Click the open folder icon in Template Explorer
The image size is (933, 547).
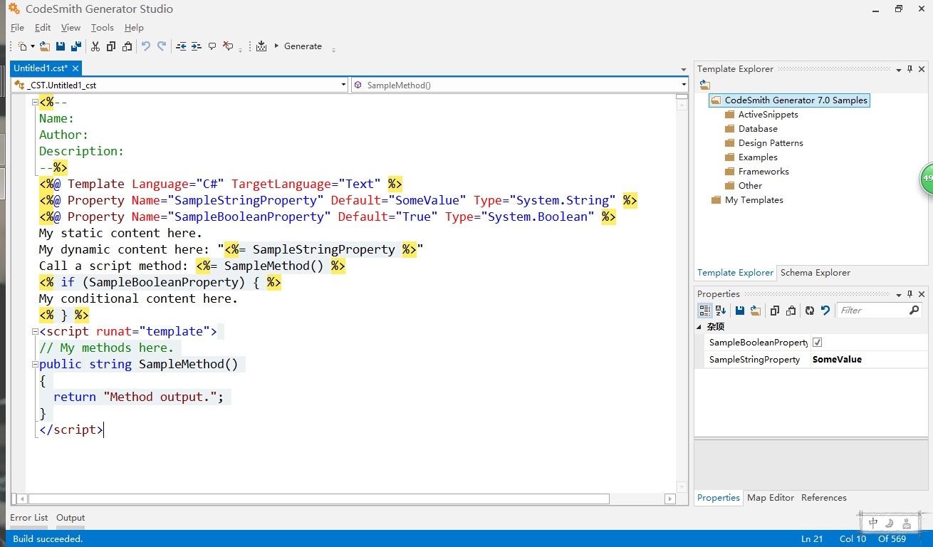[x=704, y=85]
